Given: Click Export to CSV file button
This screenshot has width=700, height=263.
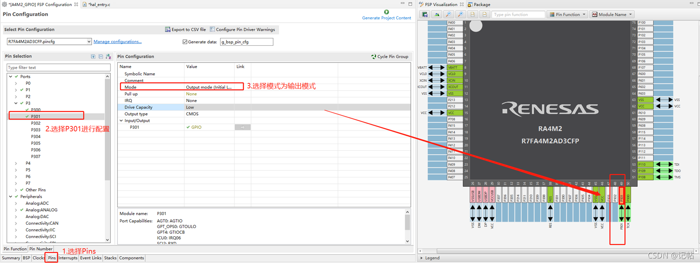Looking at the screenshot, I should coord(185,30).
